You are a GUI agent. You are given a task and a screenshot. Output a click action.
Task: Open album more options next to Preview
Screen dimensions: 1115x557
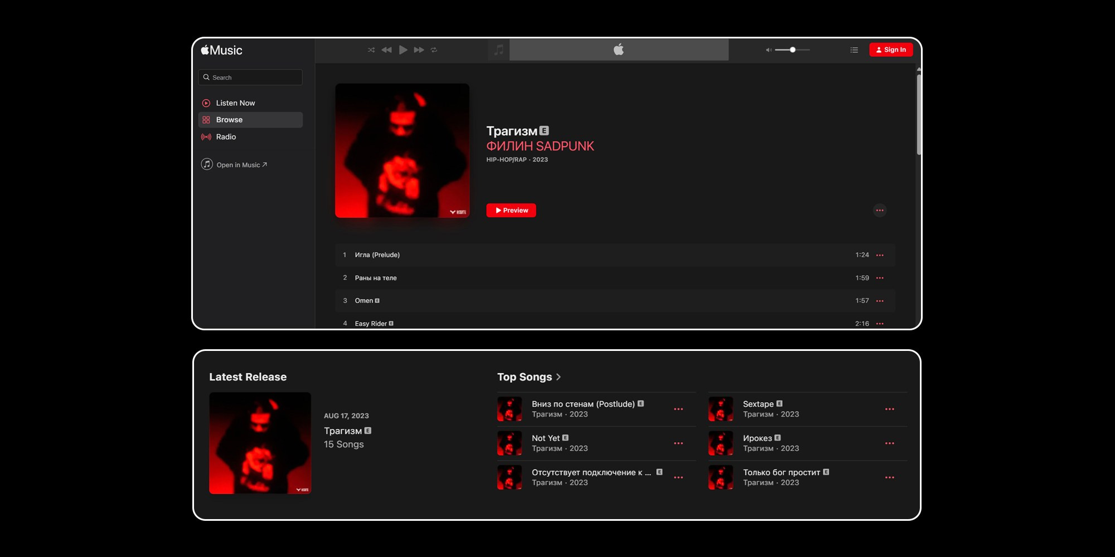879,211
